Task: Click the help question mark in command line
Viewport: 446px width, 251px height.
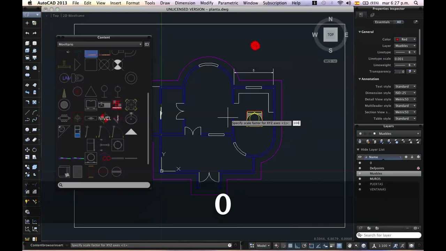Action: click(x=230, y=245)
